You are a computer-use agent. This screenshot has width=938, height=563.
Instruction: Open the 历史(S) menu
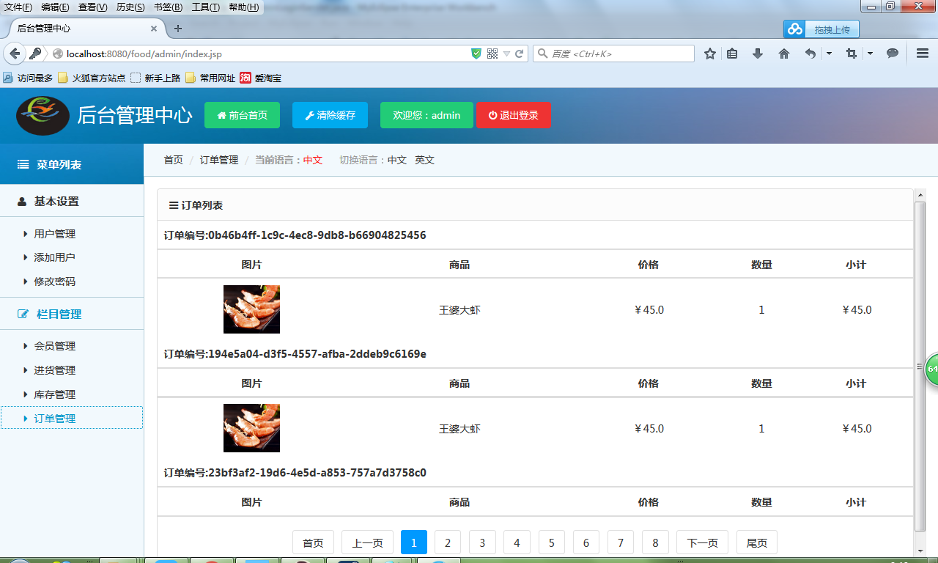130,7
